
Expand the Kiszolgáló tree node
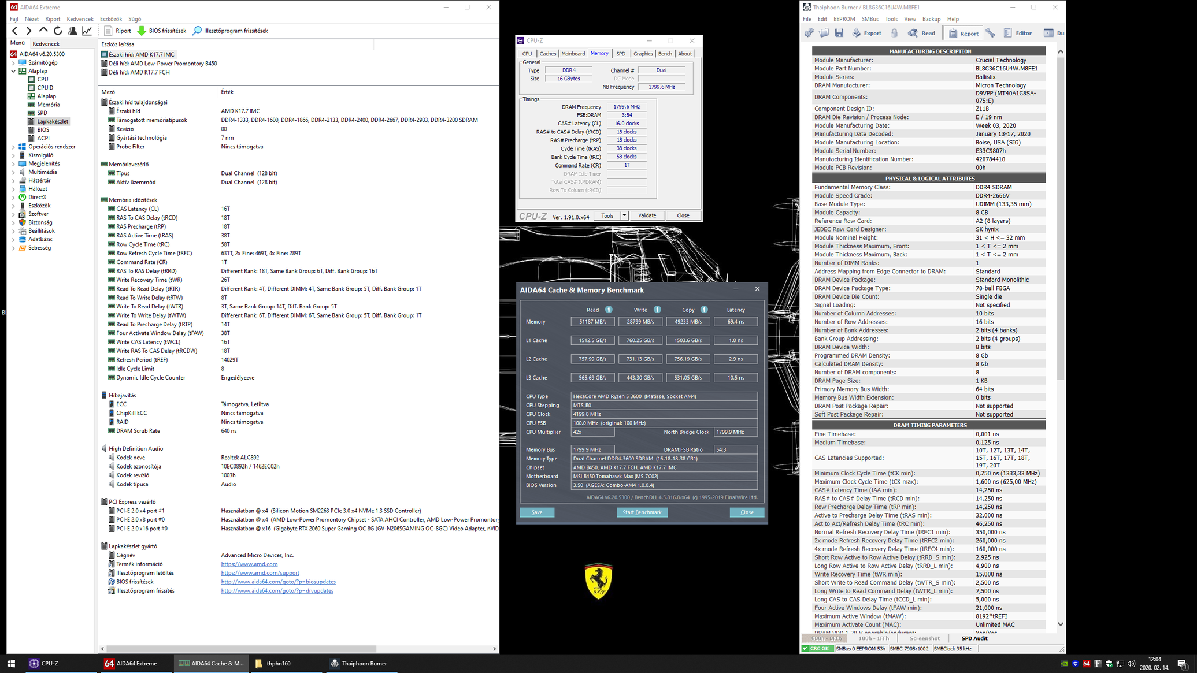click(13, 155)
